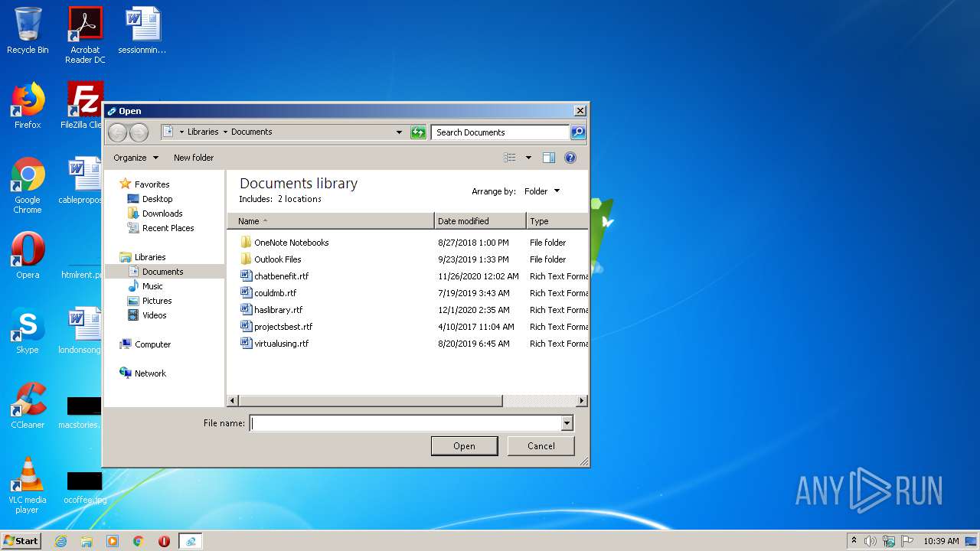Open the address bar history dropdown
The height and width of the screenshot is (551, 980).
tap(399, 132)
